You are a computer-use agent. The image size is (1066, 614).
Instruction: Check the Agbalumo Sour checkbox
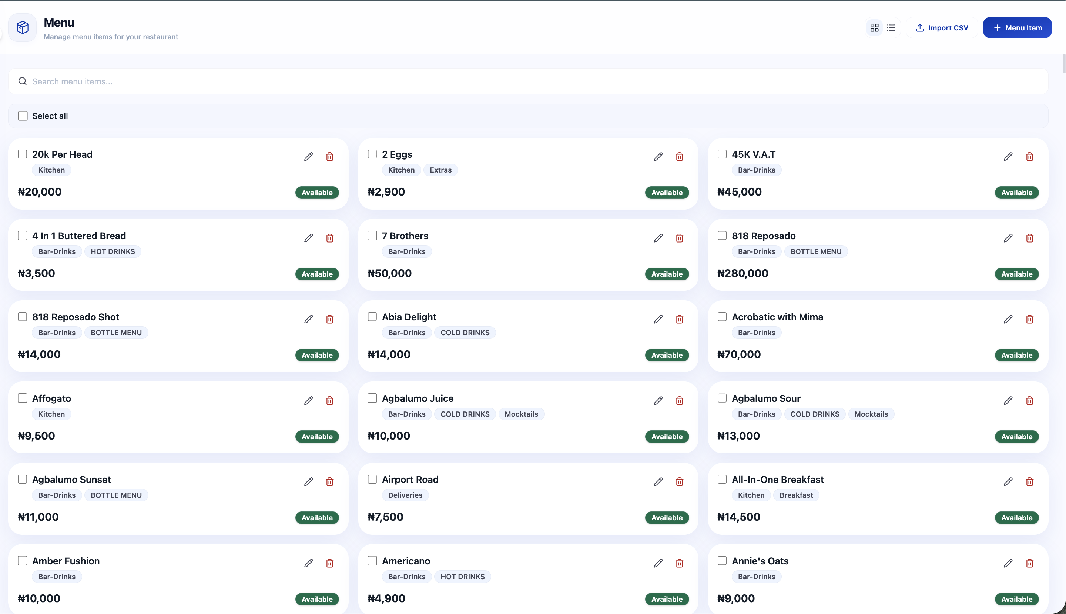click(x=722, y=398)
